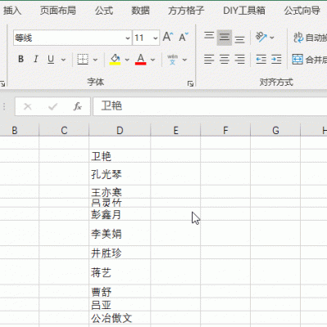
Task: Select cell containing 公冶傲文
Action: [120, 318]
